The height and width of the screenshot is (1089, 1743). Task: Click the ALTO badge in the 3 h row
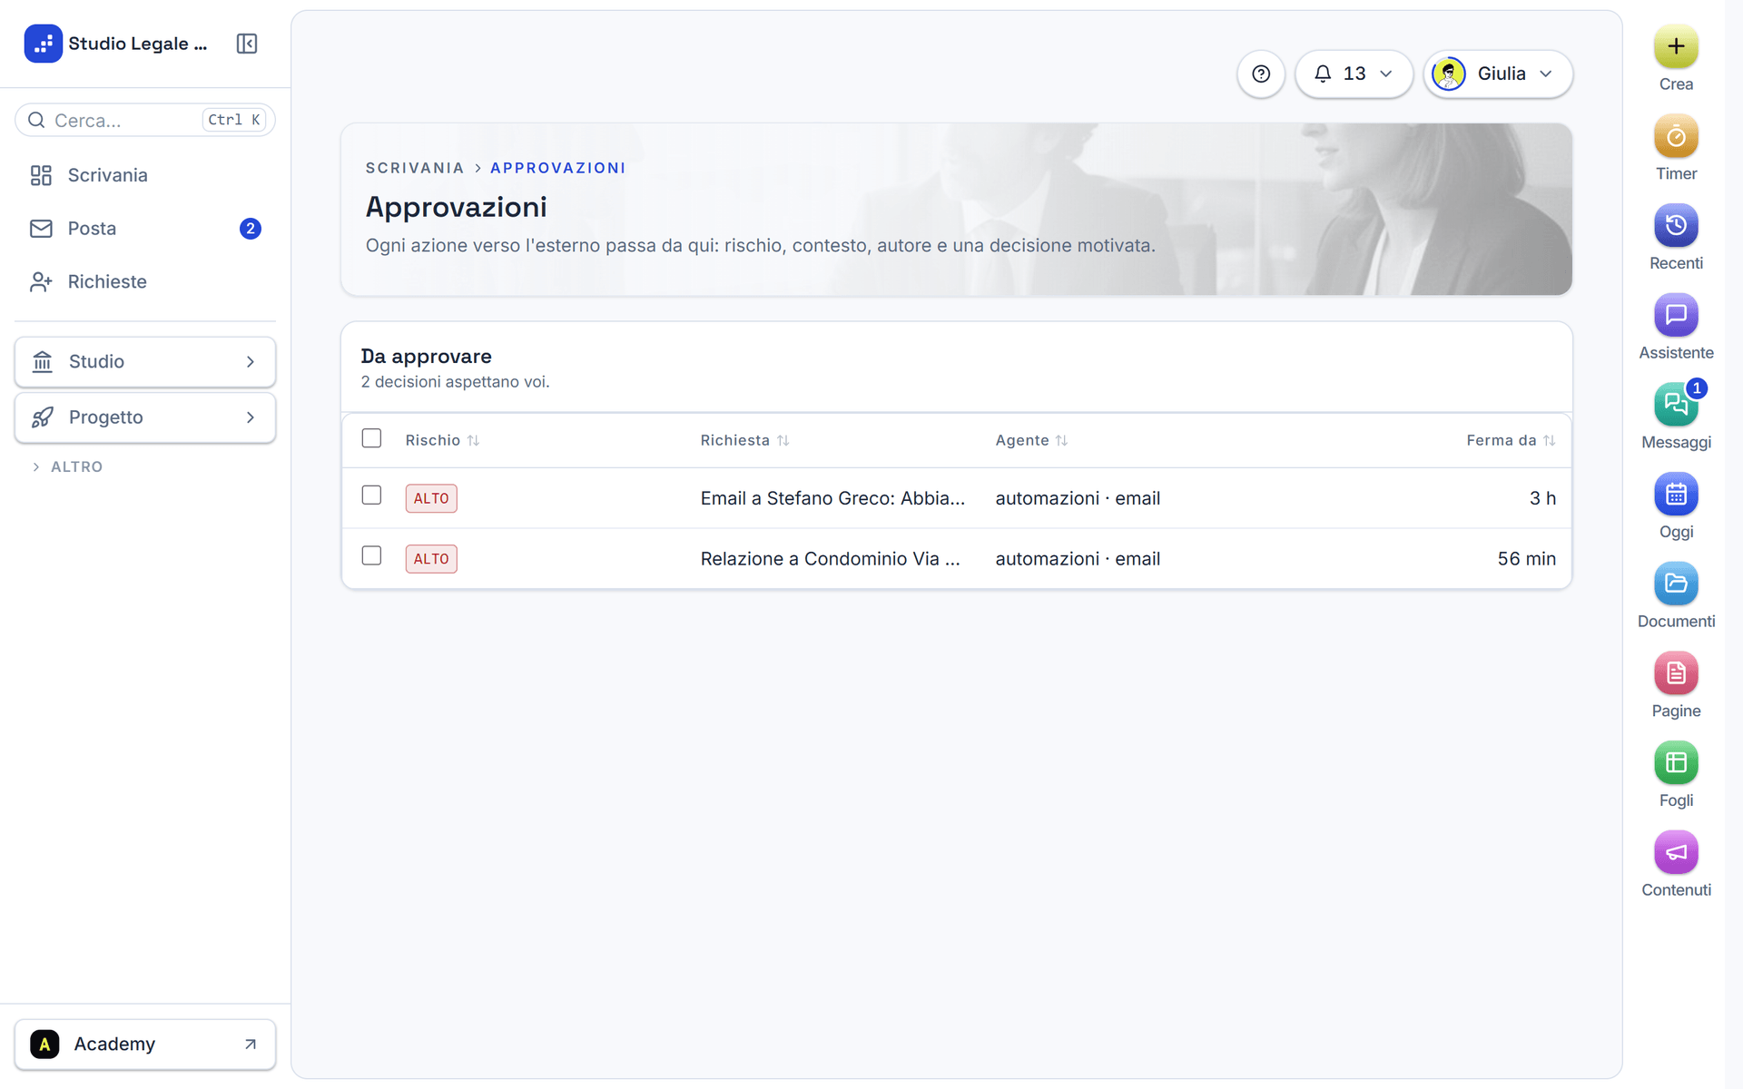coord(431,498)
